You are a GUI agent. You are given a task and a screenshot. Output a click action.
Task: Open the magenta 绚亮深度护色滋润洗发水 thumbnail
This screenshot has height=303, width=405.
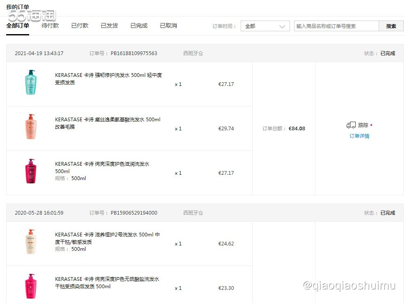tap(31, 171)
